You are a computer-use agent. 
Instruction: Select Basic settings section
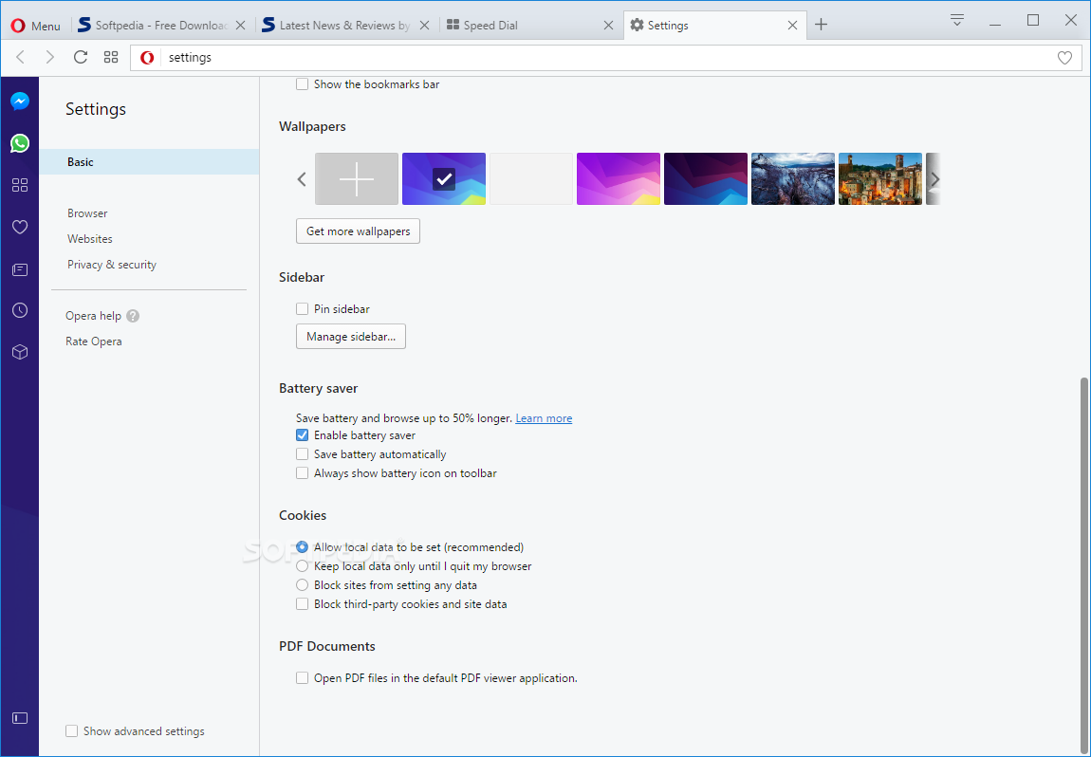[x=149, y=162]
